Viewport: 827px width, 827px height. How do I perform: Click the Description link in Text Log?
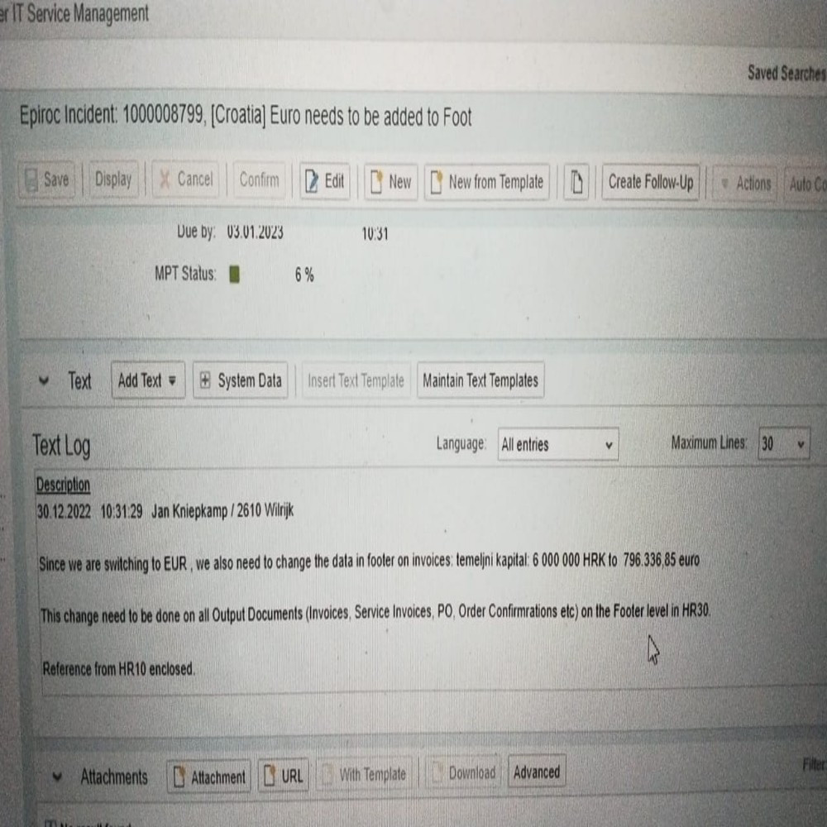click(64, 485)
